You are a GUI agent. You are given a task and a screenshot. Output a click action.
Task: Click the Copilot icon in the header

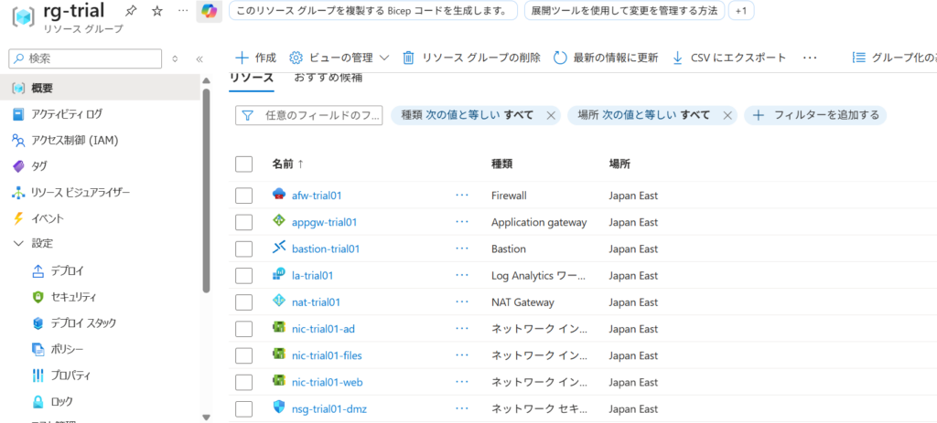click(209, 11)
